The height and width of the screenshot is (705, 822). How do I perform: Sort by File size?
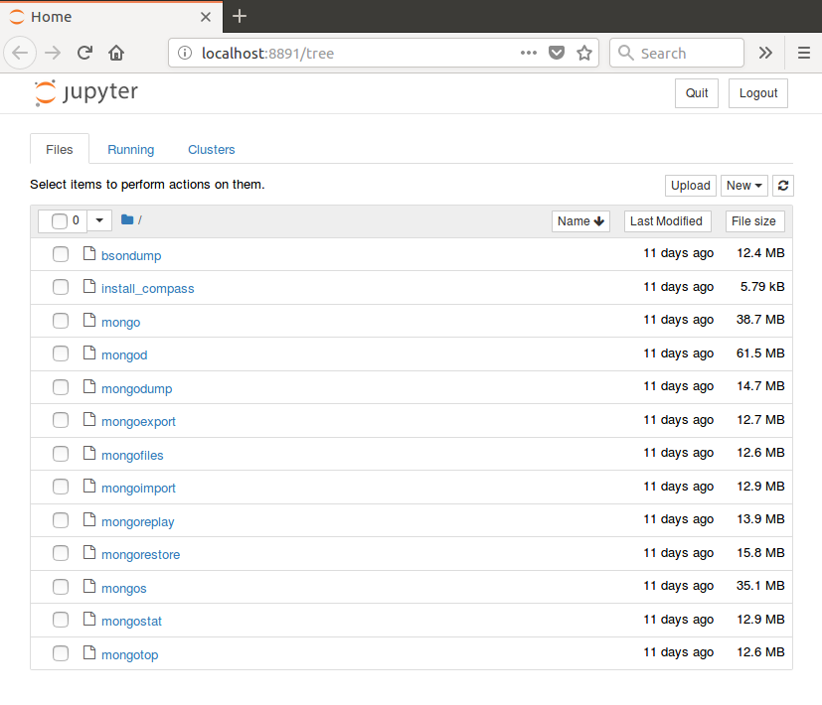click(x=754, y=221)
